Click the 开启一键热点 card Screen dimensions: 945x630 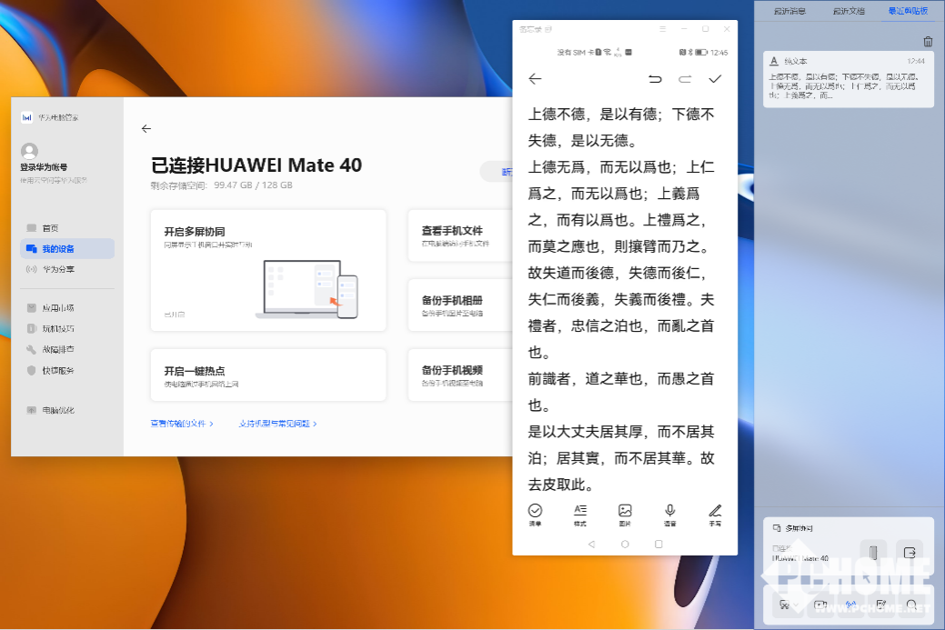(x=268, y=375)
